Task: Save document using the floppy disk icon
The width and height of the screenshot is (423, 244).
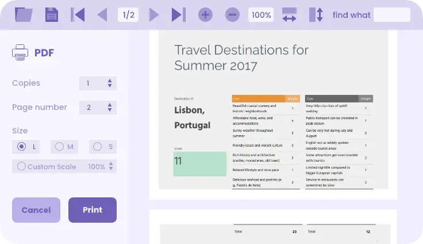Action: (x=52, y=14)
